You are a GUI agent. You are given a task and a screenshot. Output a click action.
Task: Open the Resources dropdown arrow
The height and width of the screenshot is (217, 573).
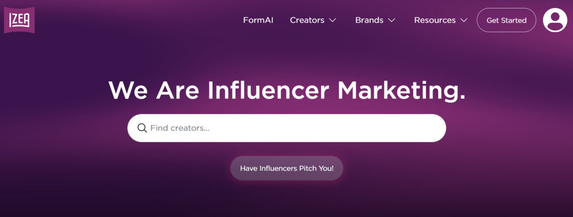point(464,20)
